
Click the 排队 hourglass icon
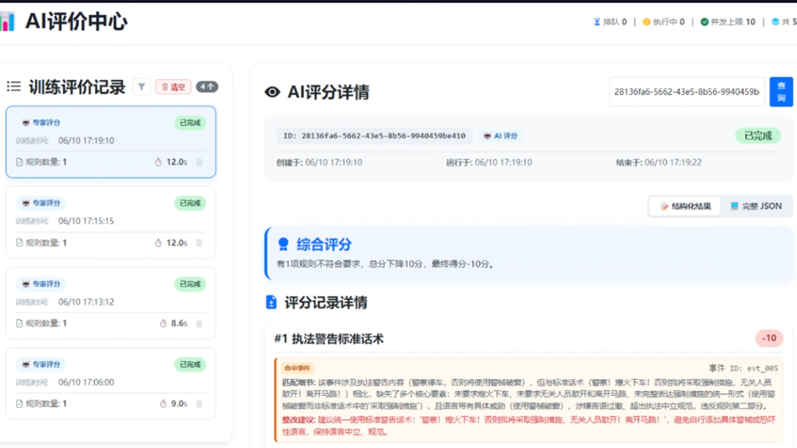(x=597, y=22)
